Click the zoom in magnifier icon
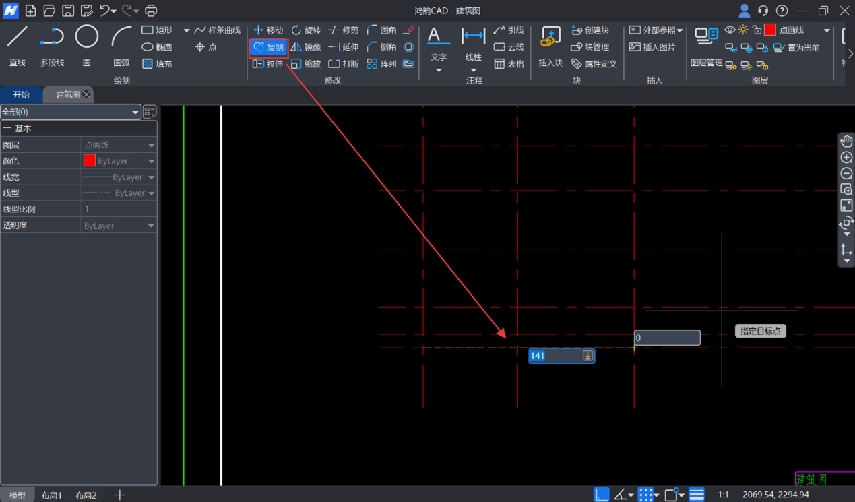 point(846,158)
